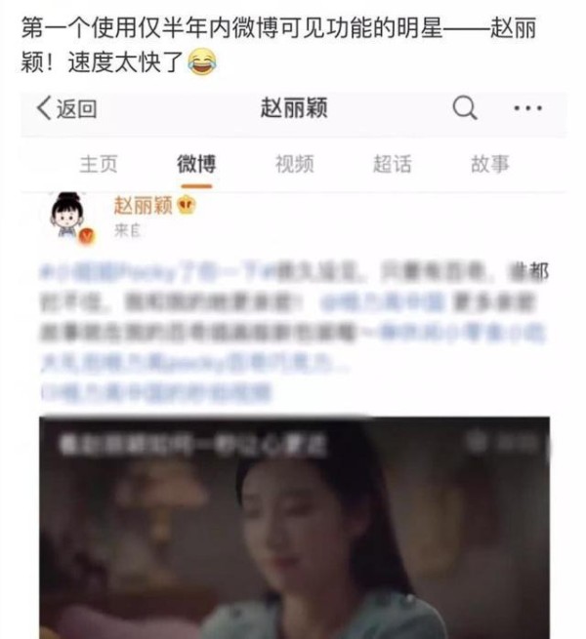Switch to the 主页 tab
This screenshot has width=586, height=639.
(x=99, y=164)
